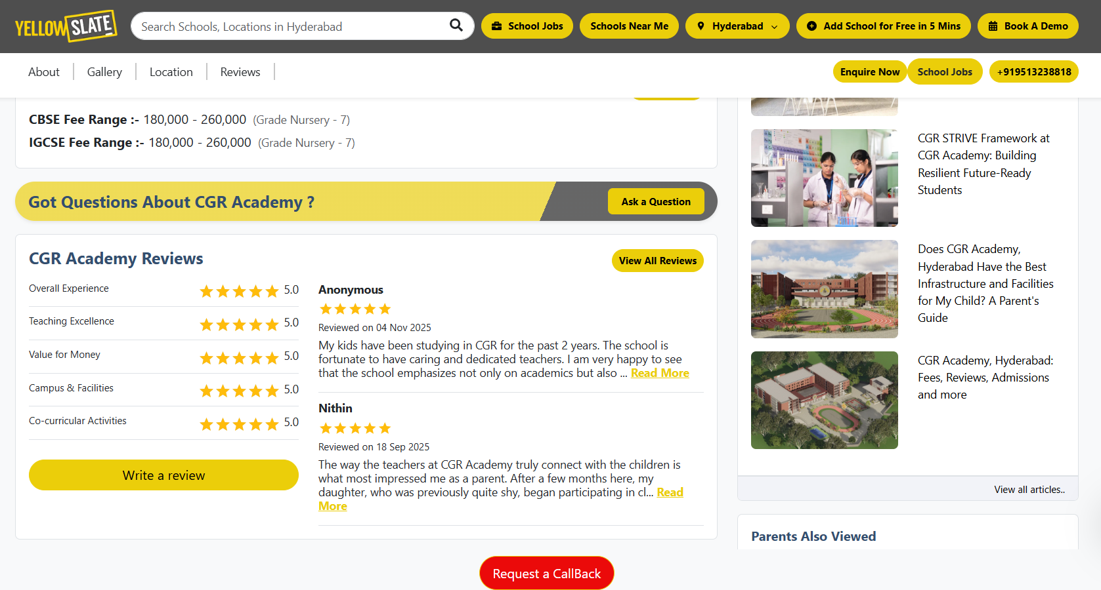Click View all articles link

1029,490
